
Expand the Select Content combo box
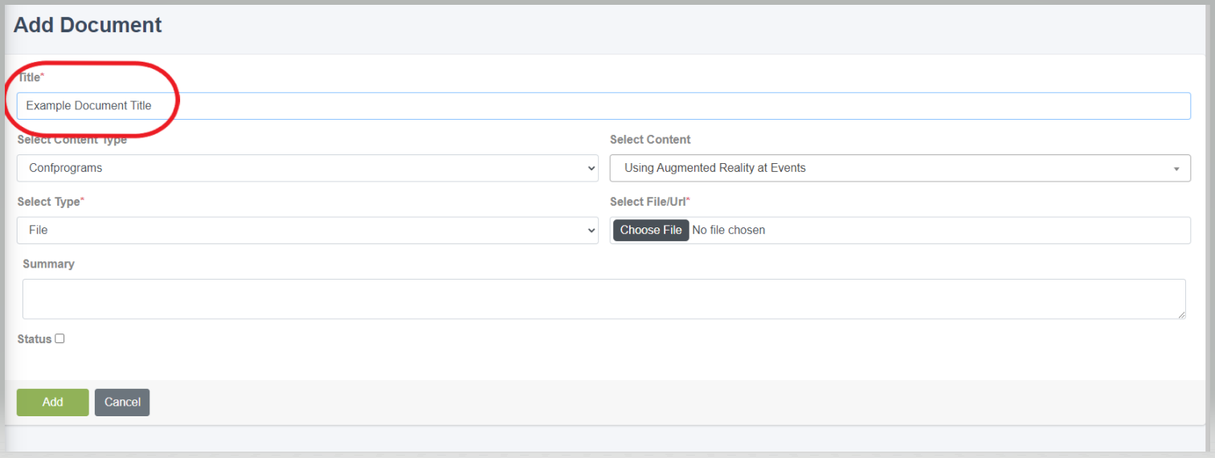pos(900,169)
